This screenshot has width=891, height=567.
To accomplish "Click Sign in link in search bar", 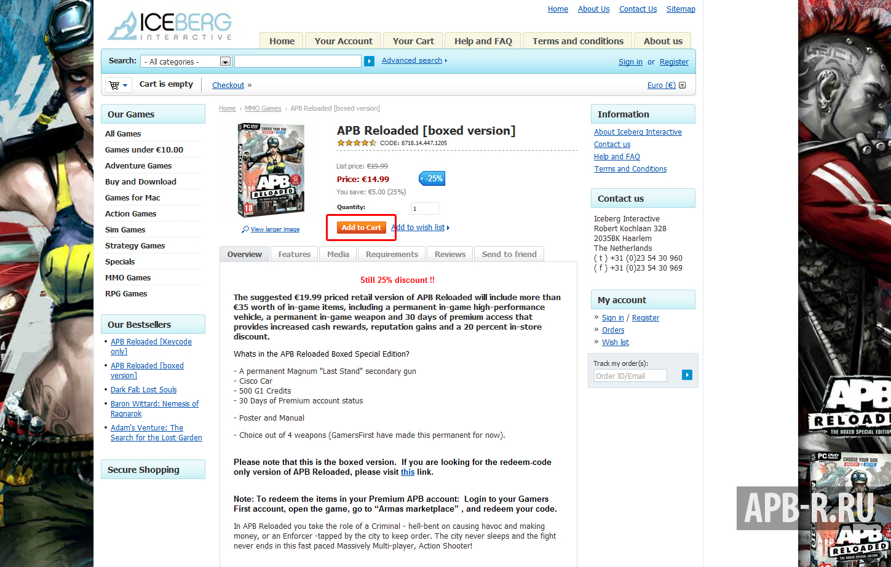I will tap(630, 62).
